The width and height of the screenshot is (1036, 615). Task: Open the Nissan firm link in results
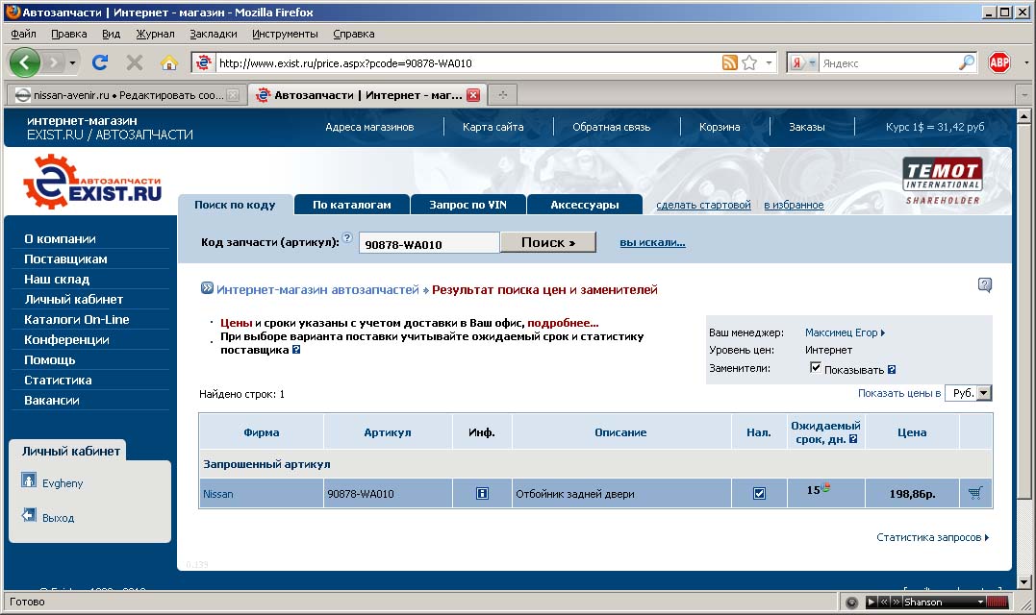point(218,494)
